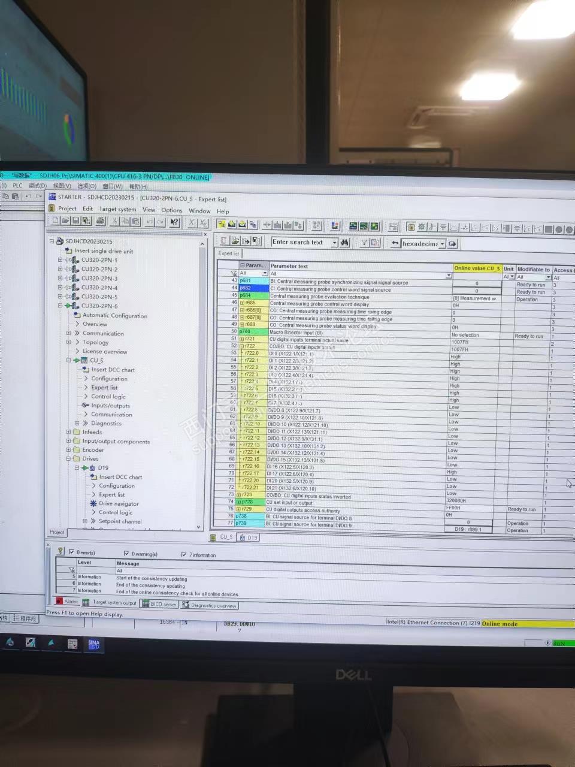Click the Cut scissors toolbar icon
Image resolution: width=575 pixels, height=767 pixels.
point(115,222)
